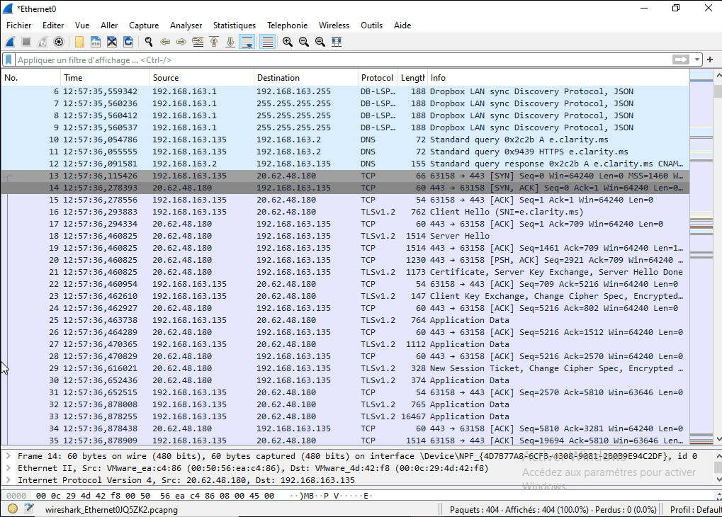The height and width of the screenshot is (517, 722).
Task: Sort packets by the No. column header
Action: (30, 78)
